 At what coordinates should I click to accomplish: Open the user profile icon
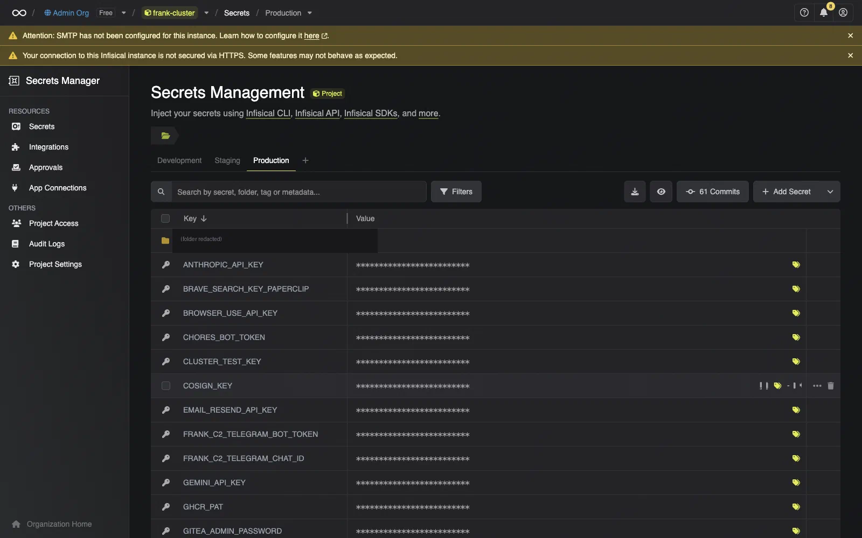coord(843,13)
